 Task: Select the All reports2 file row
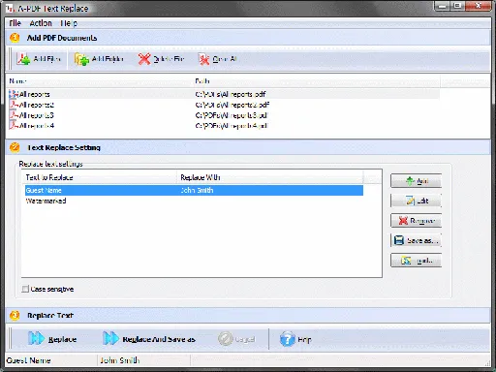coord(223,105)
